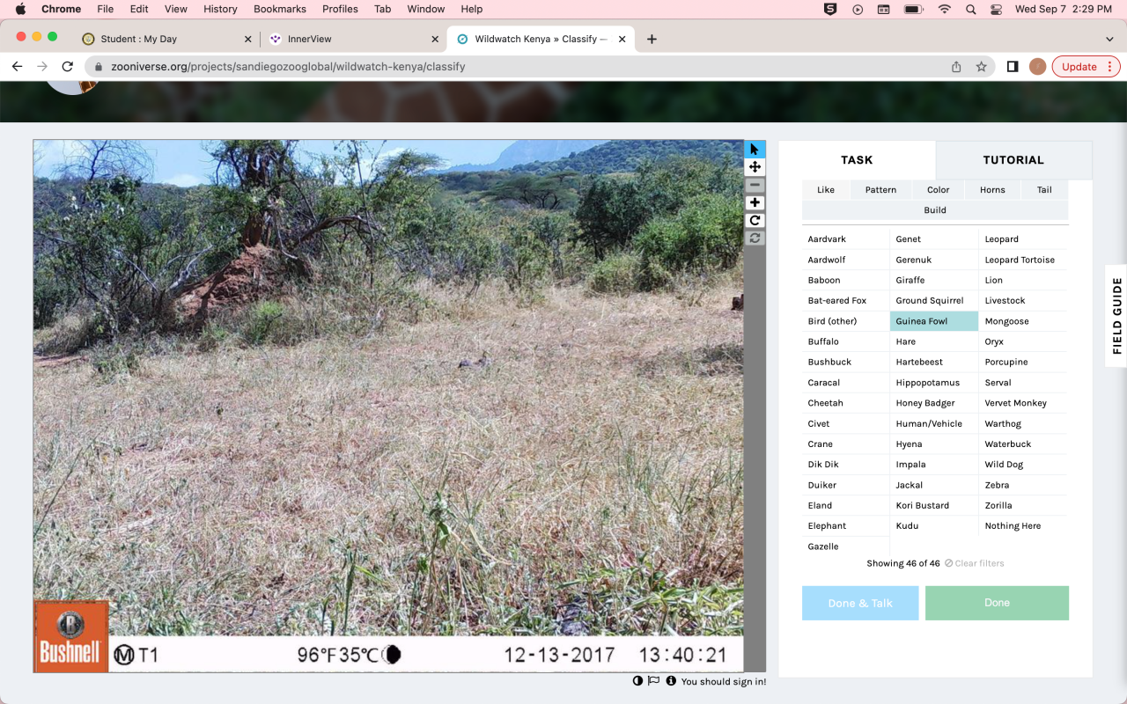Select Giraffe in the species list
Screen dimensions: 1127x704
pyautogui.click(x=934, y=281)
